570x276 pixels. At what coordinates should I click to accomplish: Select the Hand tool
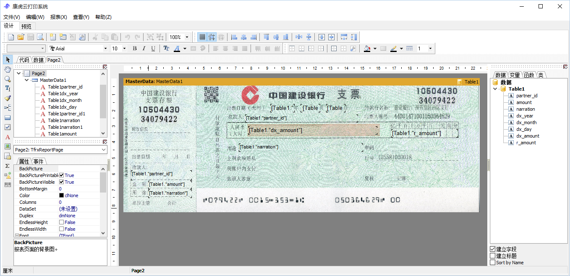tap(8, 69)
